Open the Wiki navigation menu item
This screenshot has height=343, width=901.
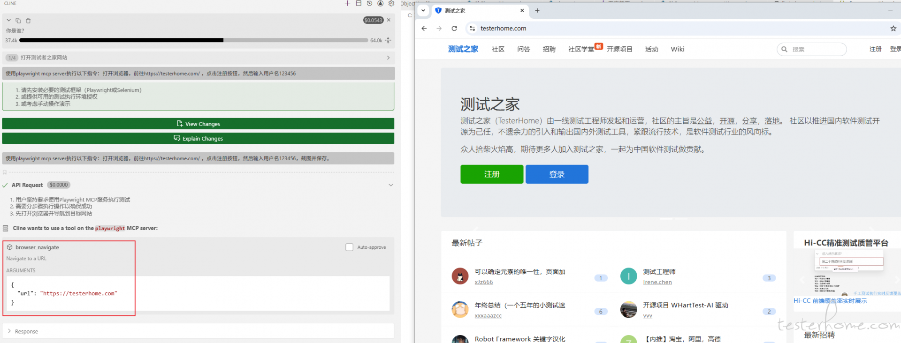coord(677,49)
